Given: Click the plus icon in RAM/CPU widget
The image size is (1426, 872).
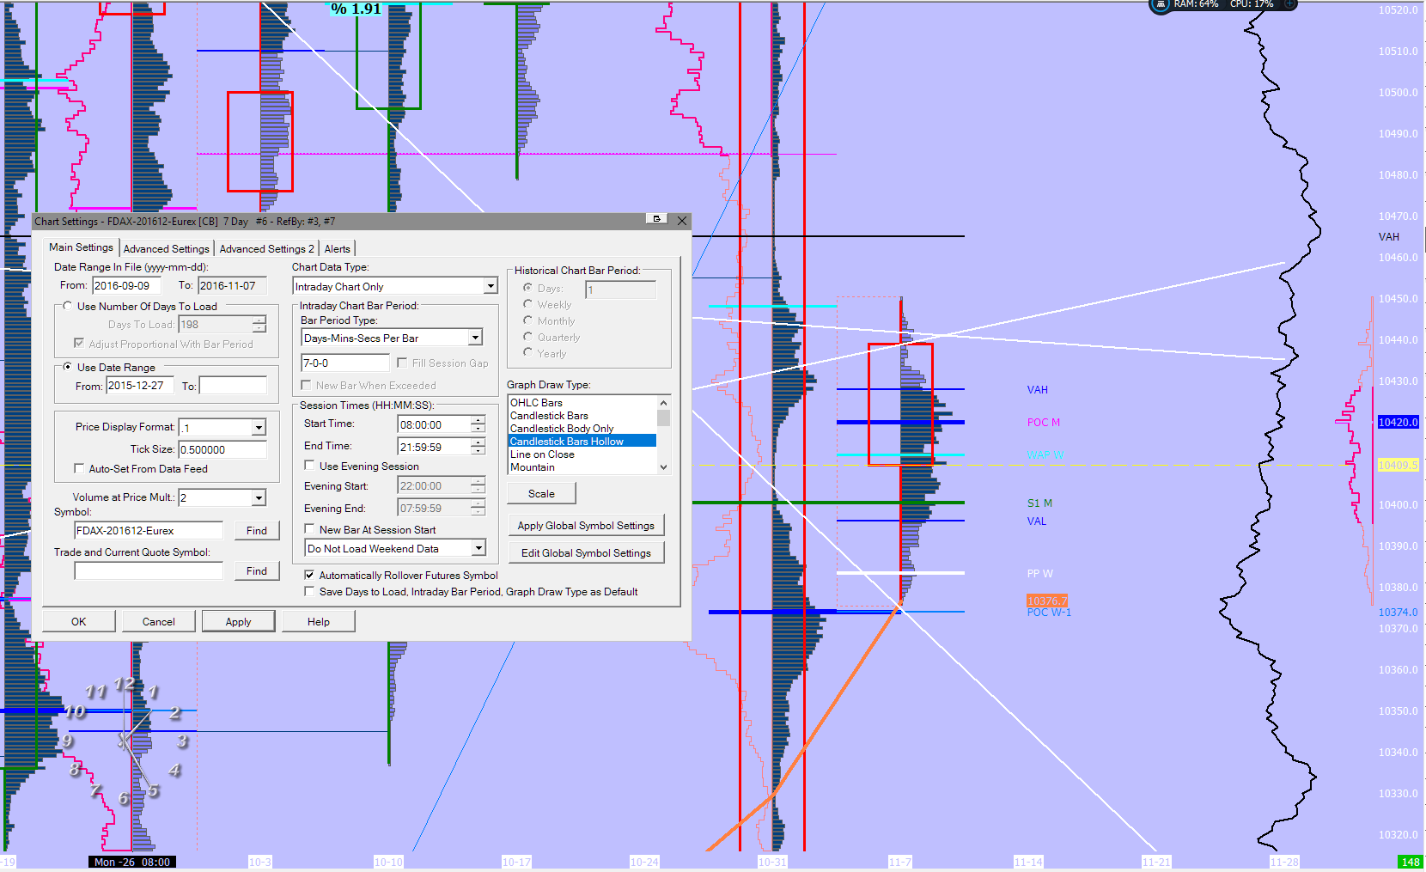Looking at the screenshot, I should pos(1289,4).
